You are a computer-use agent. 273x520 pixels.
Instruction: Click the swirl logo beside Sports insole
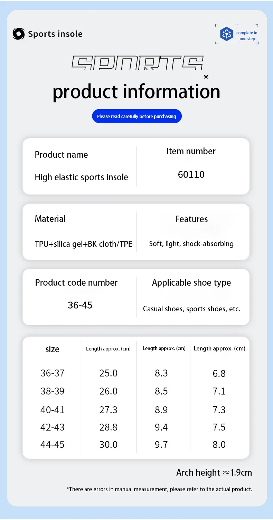[x=18, y=34]
